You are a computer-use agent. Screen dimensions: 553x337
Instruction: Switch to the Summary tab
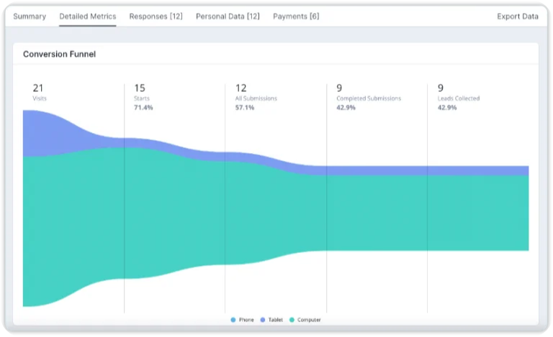coord(30,17)
